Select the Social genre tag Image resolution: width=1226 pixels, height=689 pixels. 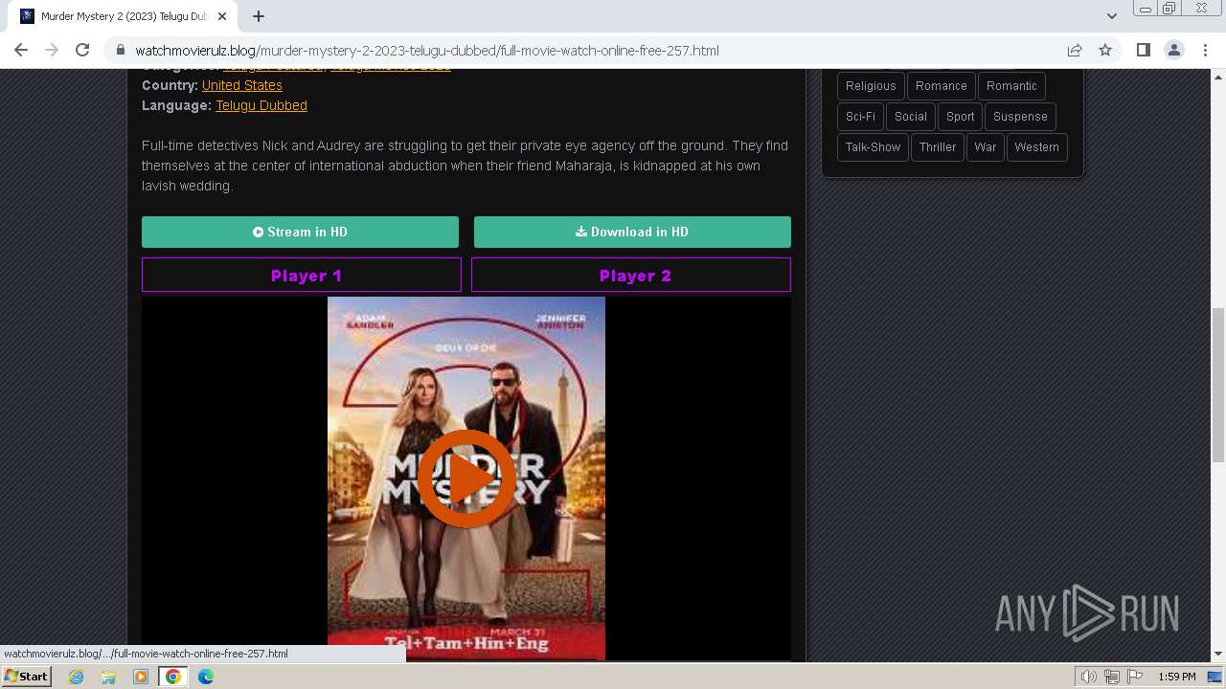pos(911,117)
